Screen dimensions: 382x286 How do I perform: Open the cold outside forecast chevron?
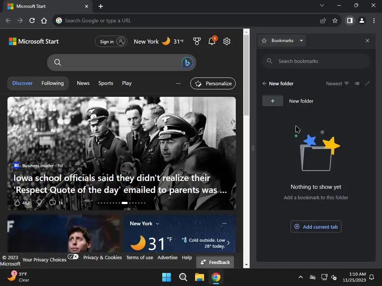228,243
